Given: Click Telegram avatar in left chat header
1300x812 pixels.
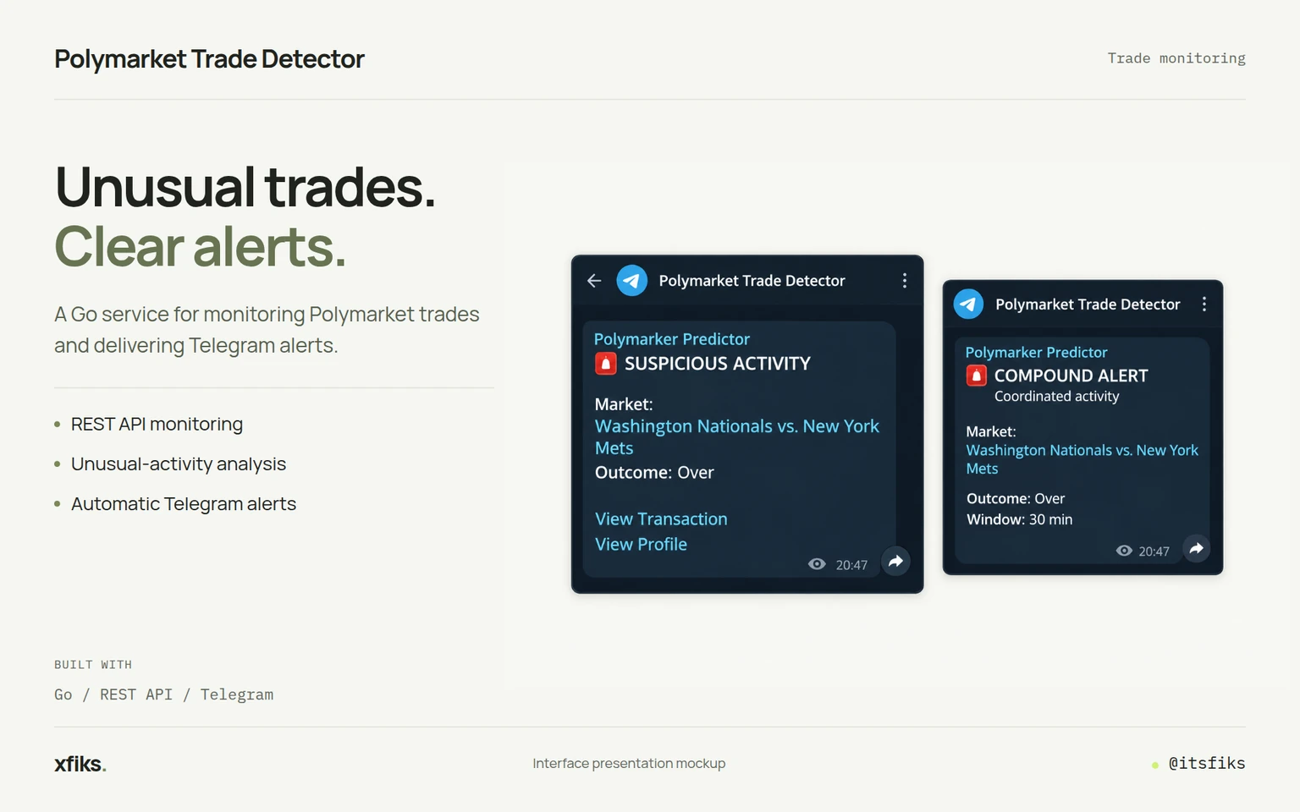Looking at the screenshot, I should click(631, 281).
